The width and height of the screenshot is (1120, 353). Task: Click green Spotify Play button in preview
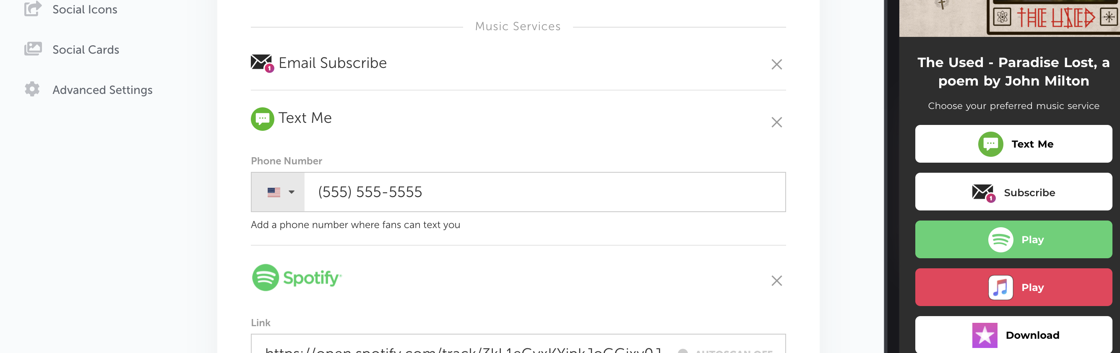(x=1013, y=239)
